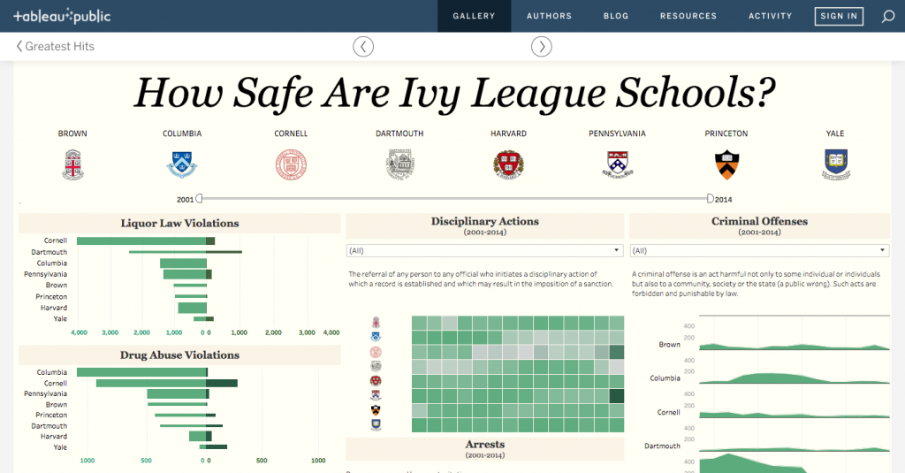Open the search magnifier icon

tap(887, 16)
